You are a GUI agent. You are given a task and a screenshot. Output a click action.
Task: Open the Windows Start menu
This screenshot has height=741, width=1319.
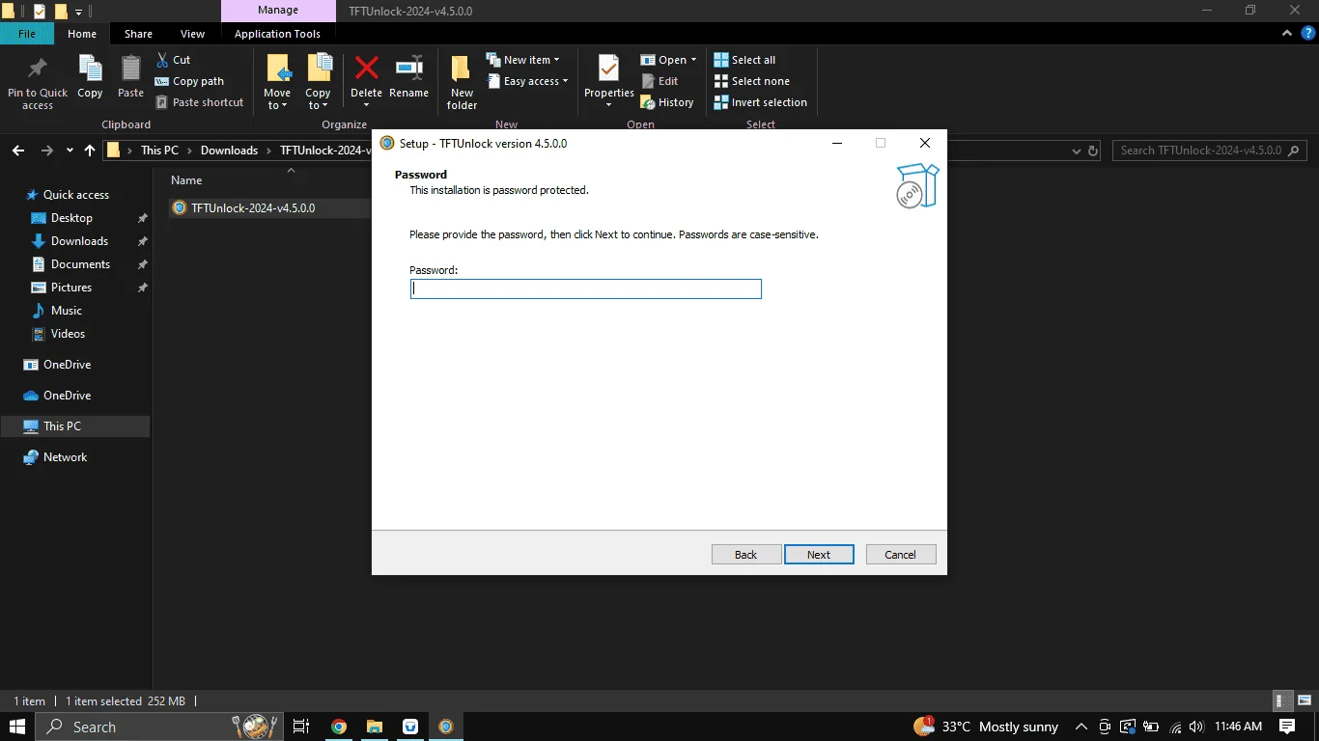pos(17,727)
